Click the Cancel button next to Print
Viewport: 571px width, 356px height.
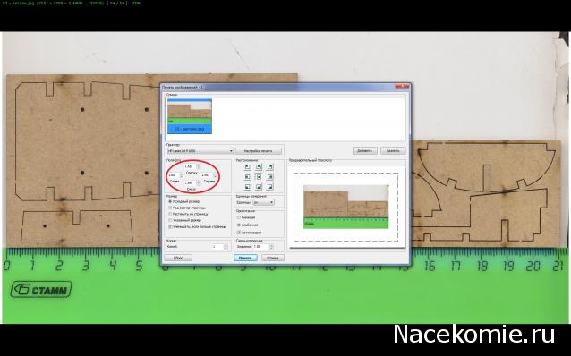point(272,258)
